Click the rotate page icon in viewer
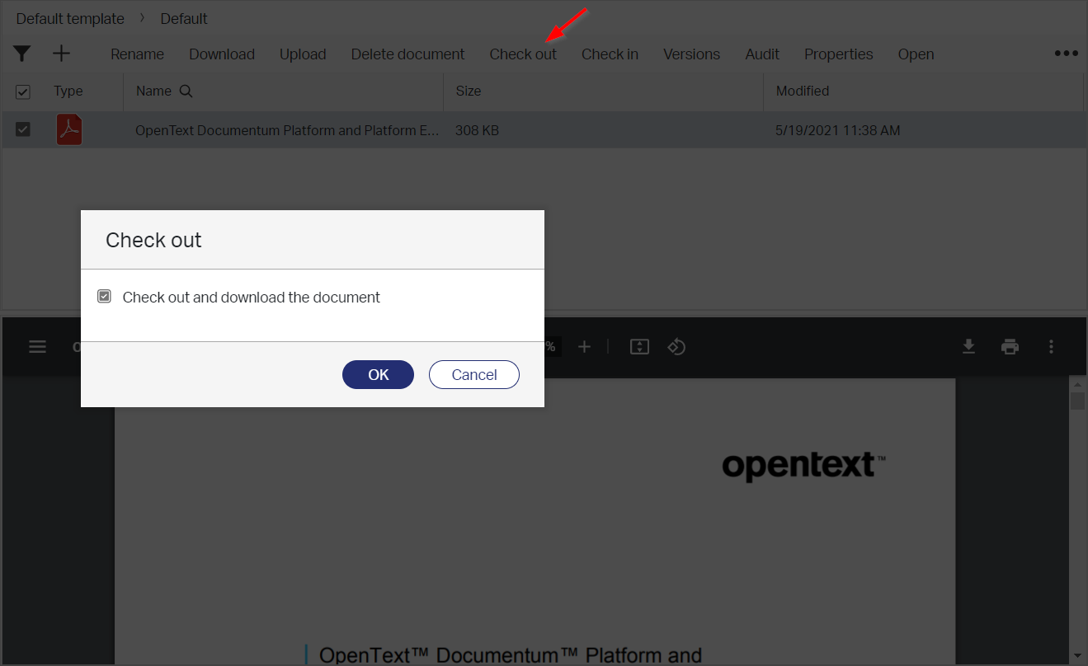Viewport: 1088px width, 666px height. (x=676, y=347)
